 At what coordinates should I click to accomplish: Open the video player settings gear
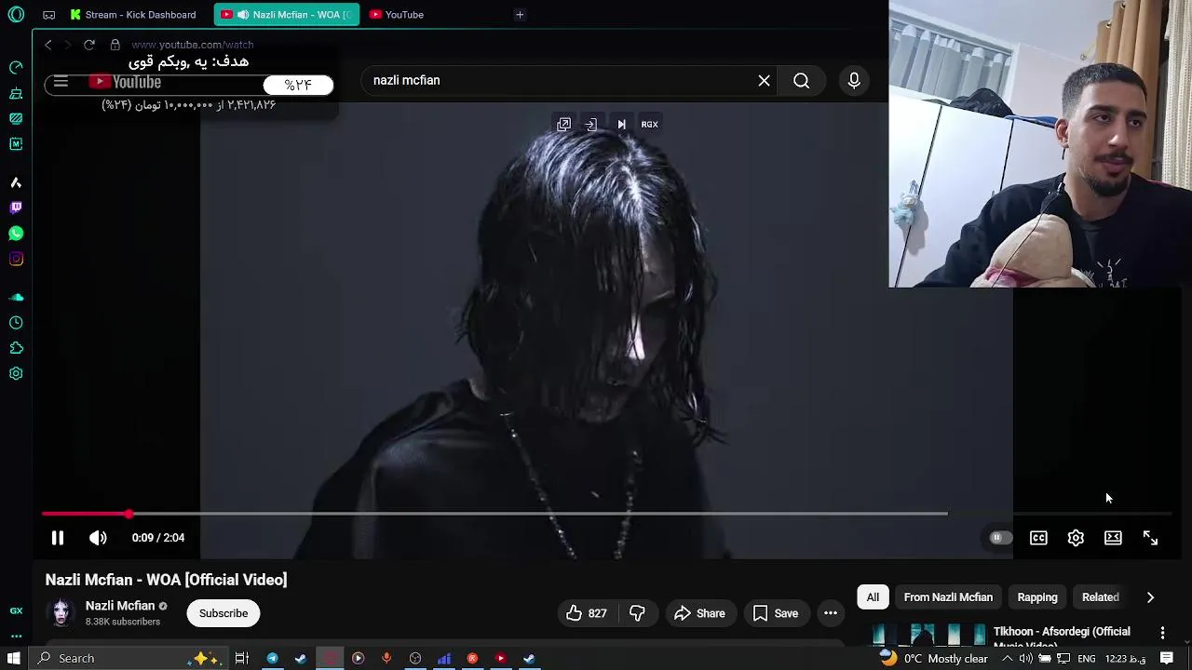tap(1076, 538)
